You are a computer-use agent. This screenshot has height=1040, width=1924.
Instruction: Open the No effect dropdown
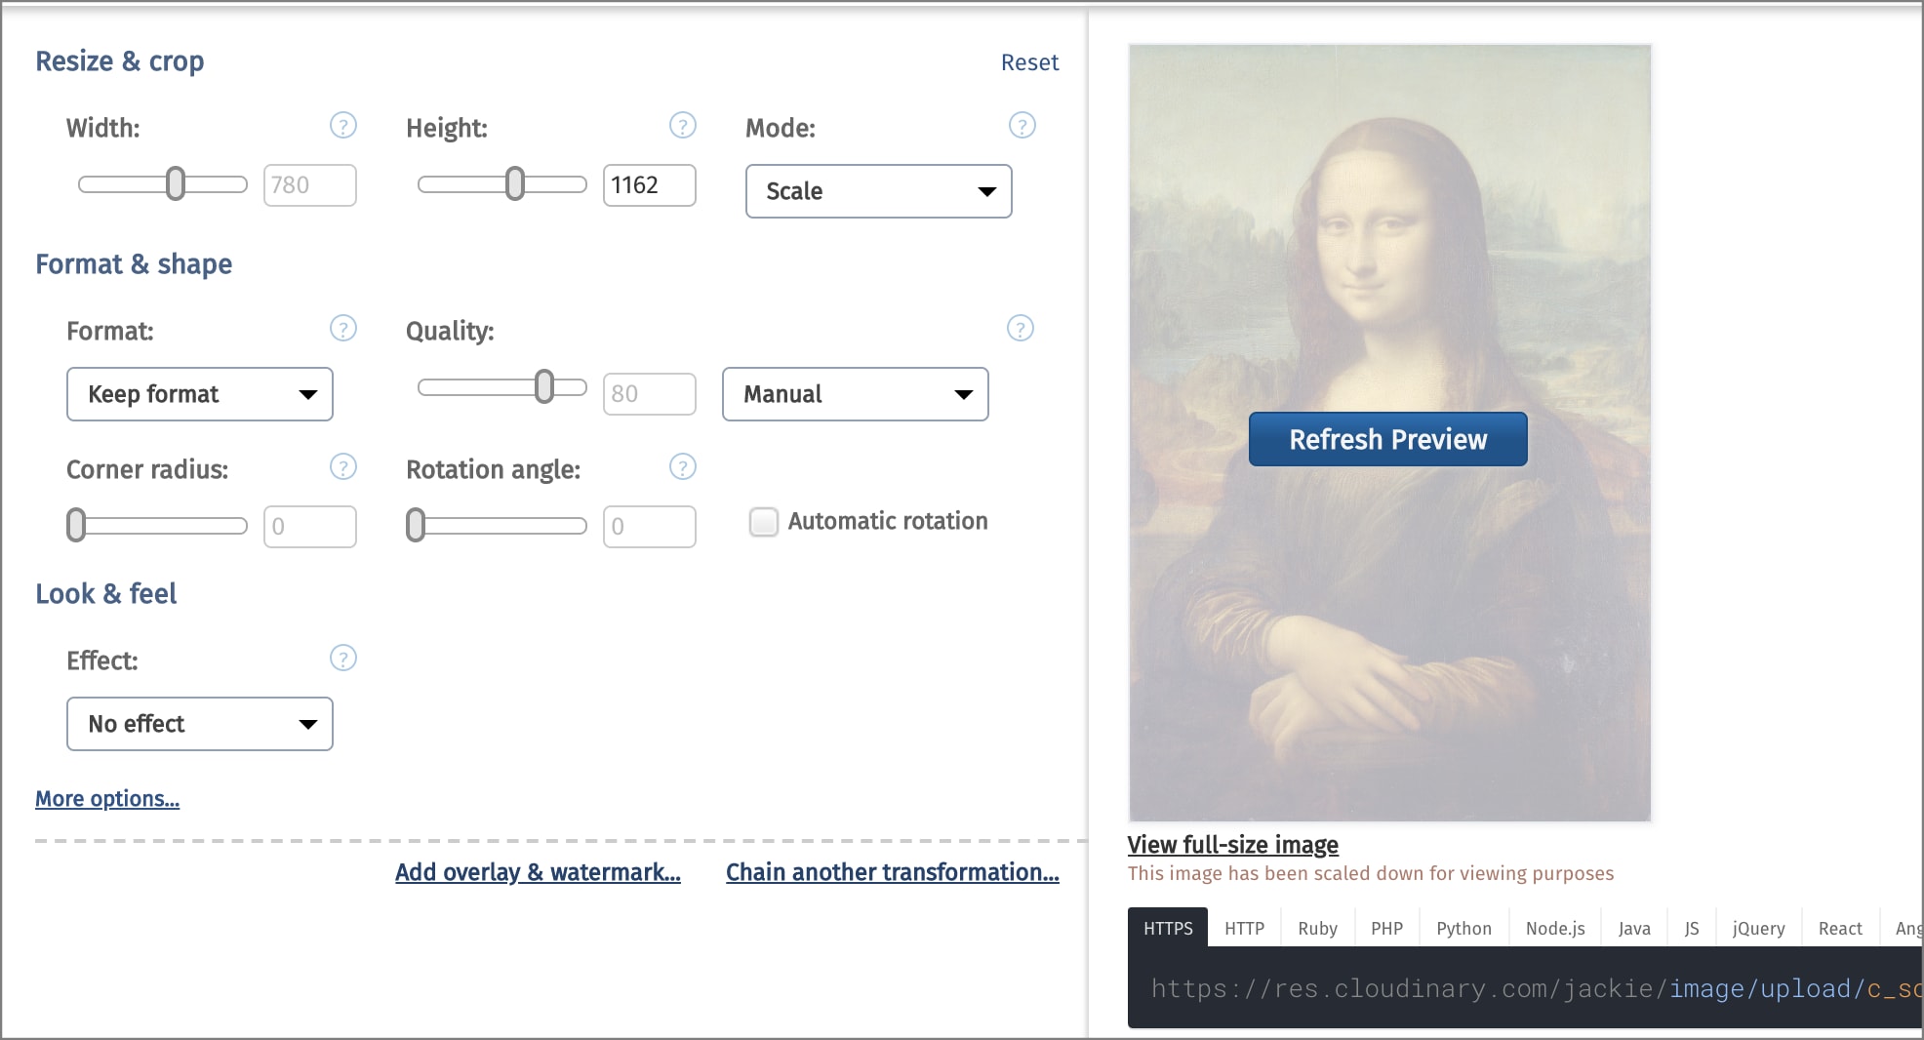[200, 724]
